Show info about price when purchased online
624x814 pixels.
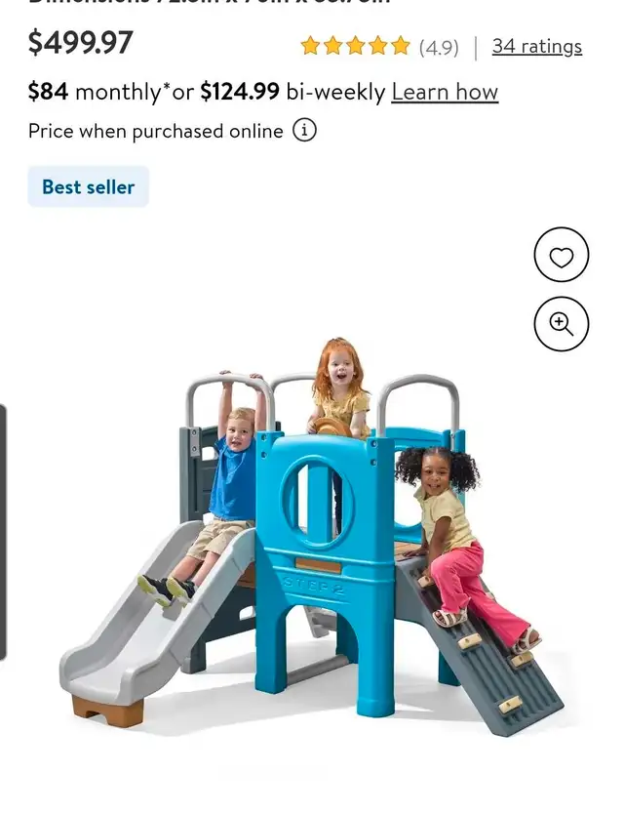point(304,131)
